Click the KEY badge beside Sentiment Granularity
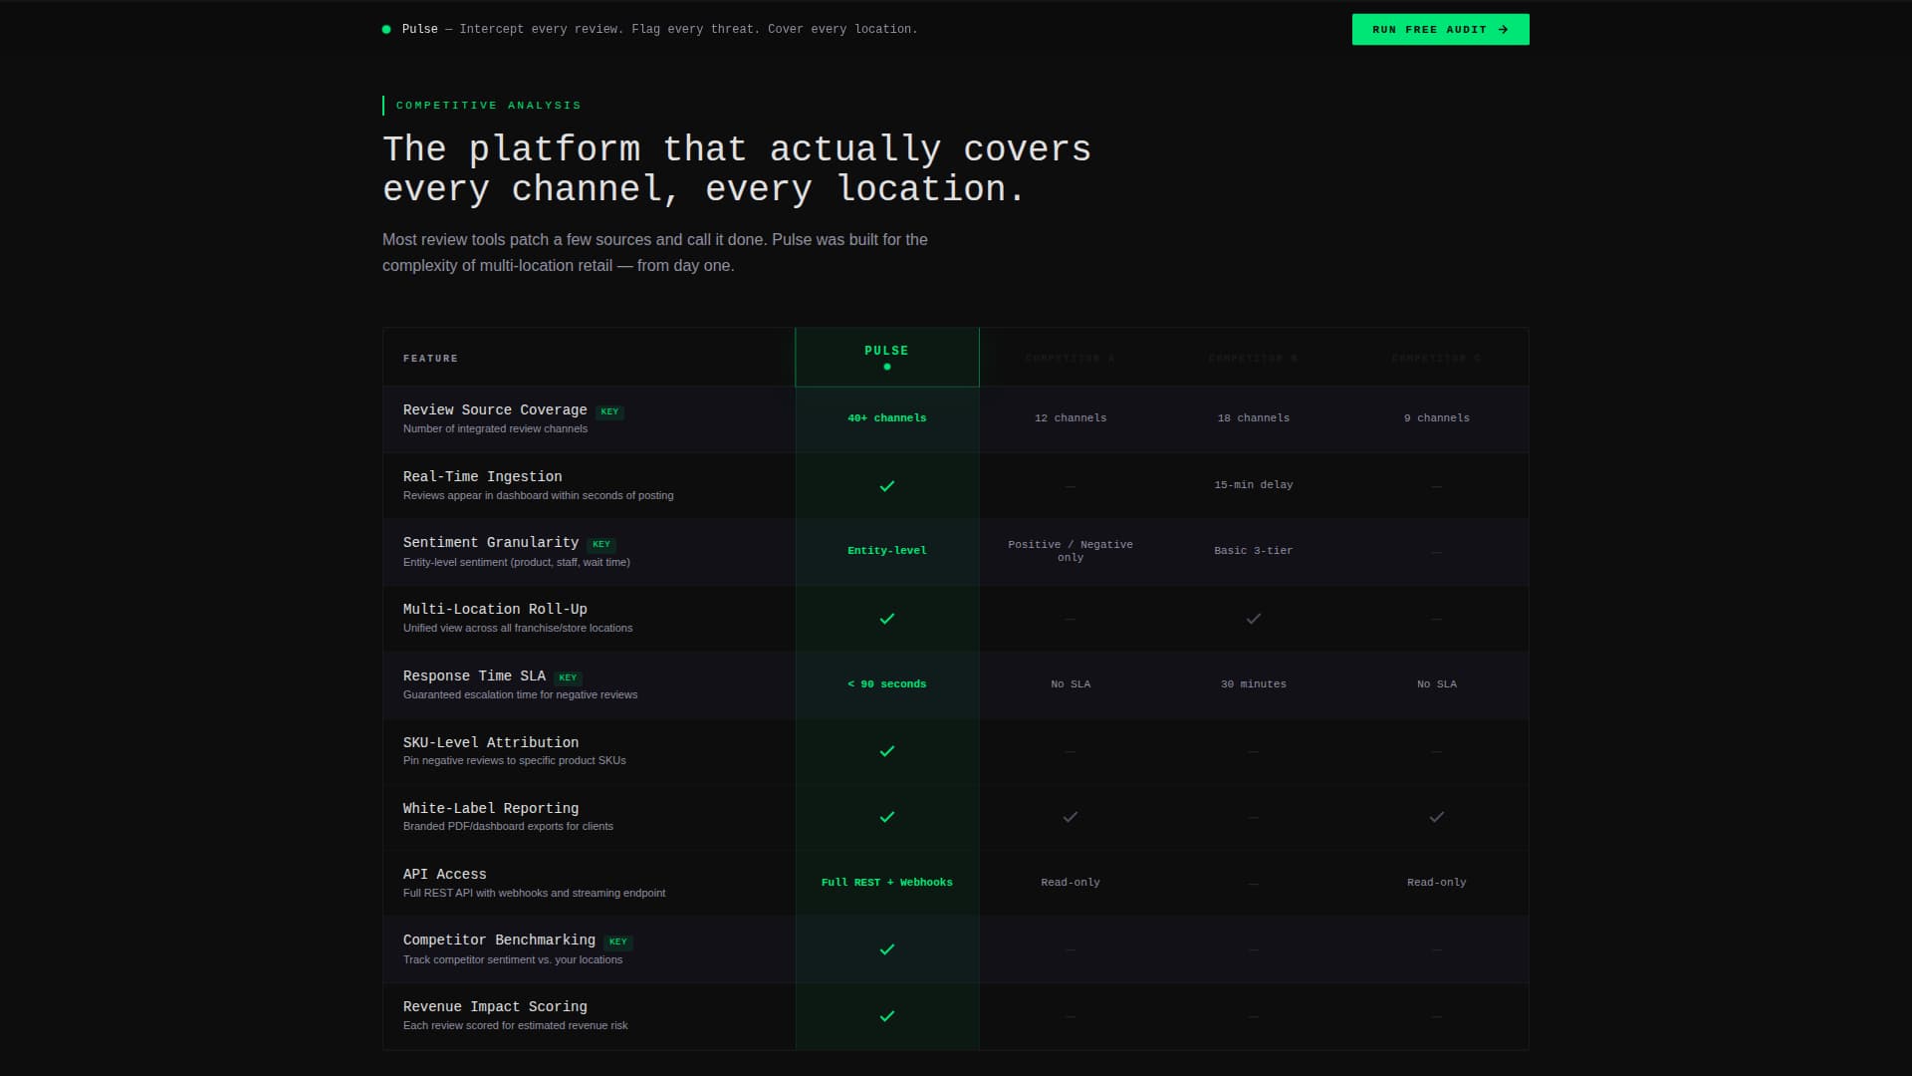 [x=601, y=544]
